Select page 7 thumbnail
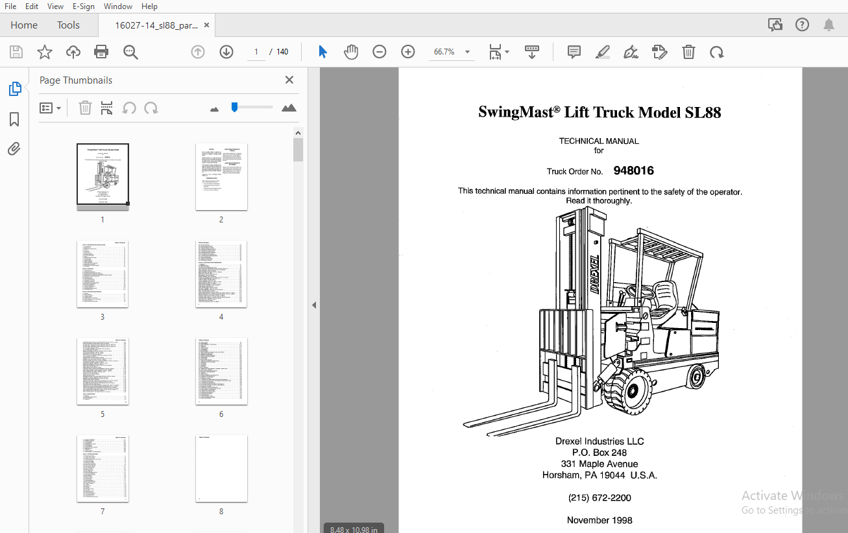The height and width of the screenshot is (533, 848). click(103, 469)
